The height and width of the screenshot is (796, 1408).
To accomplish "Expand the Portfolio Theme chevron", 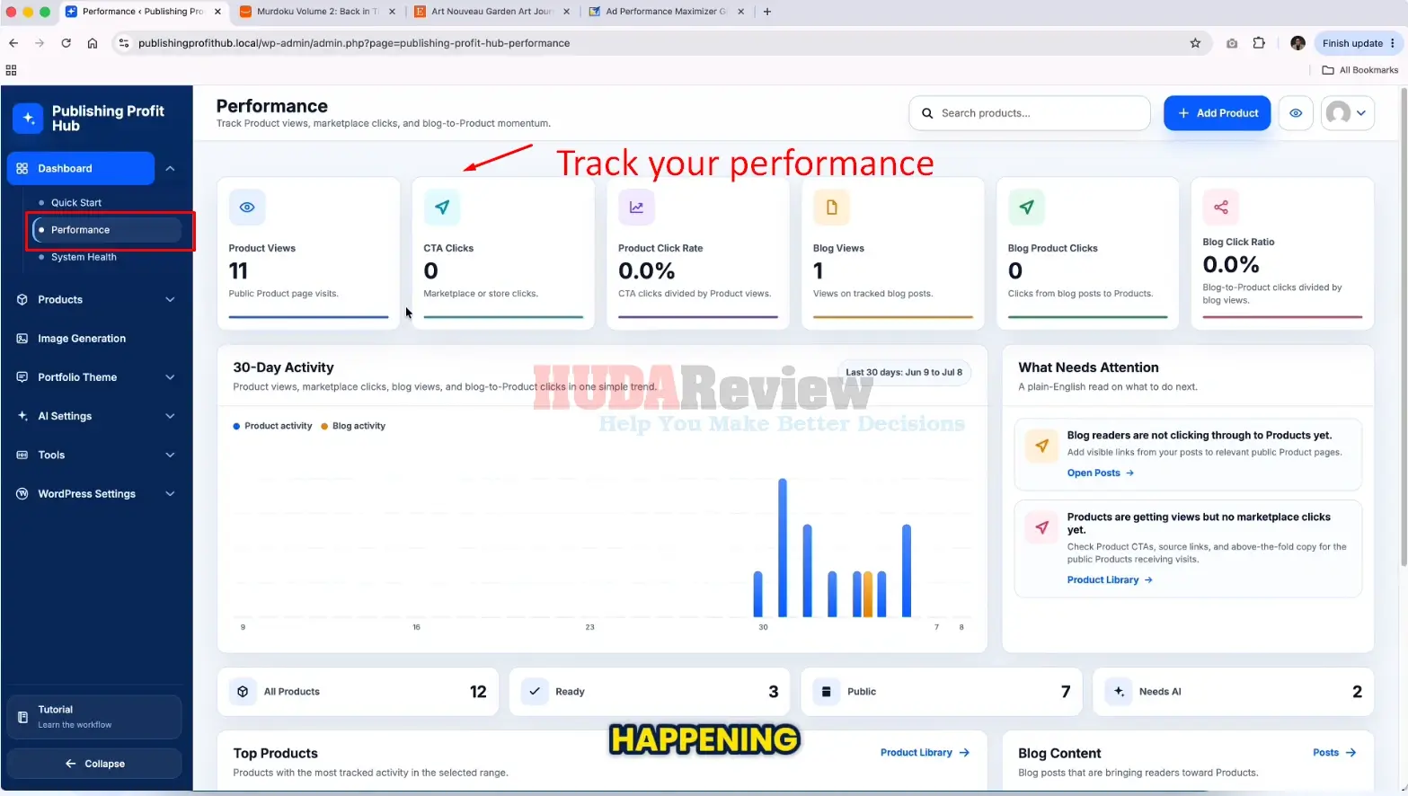I will click(170, 377).
